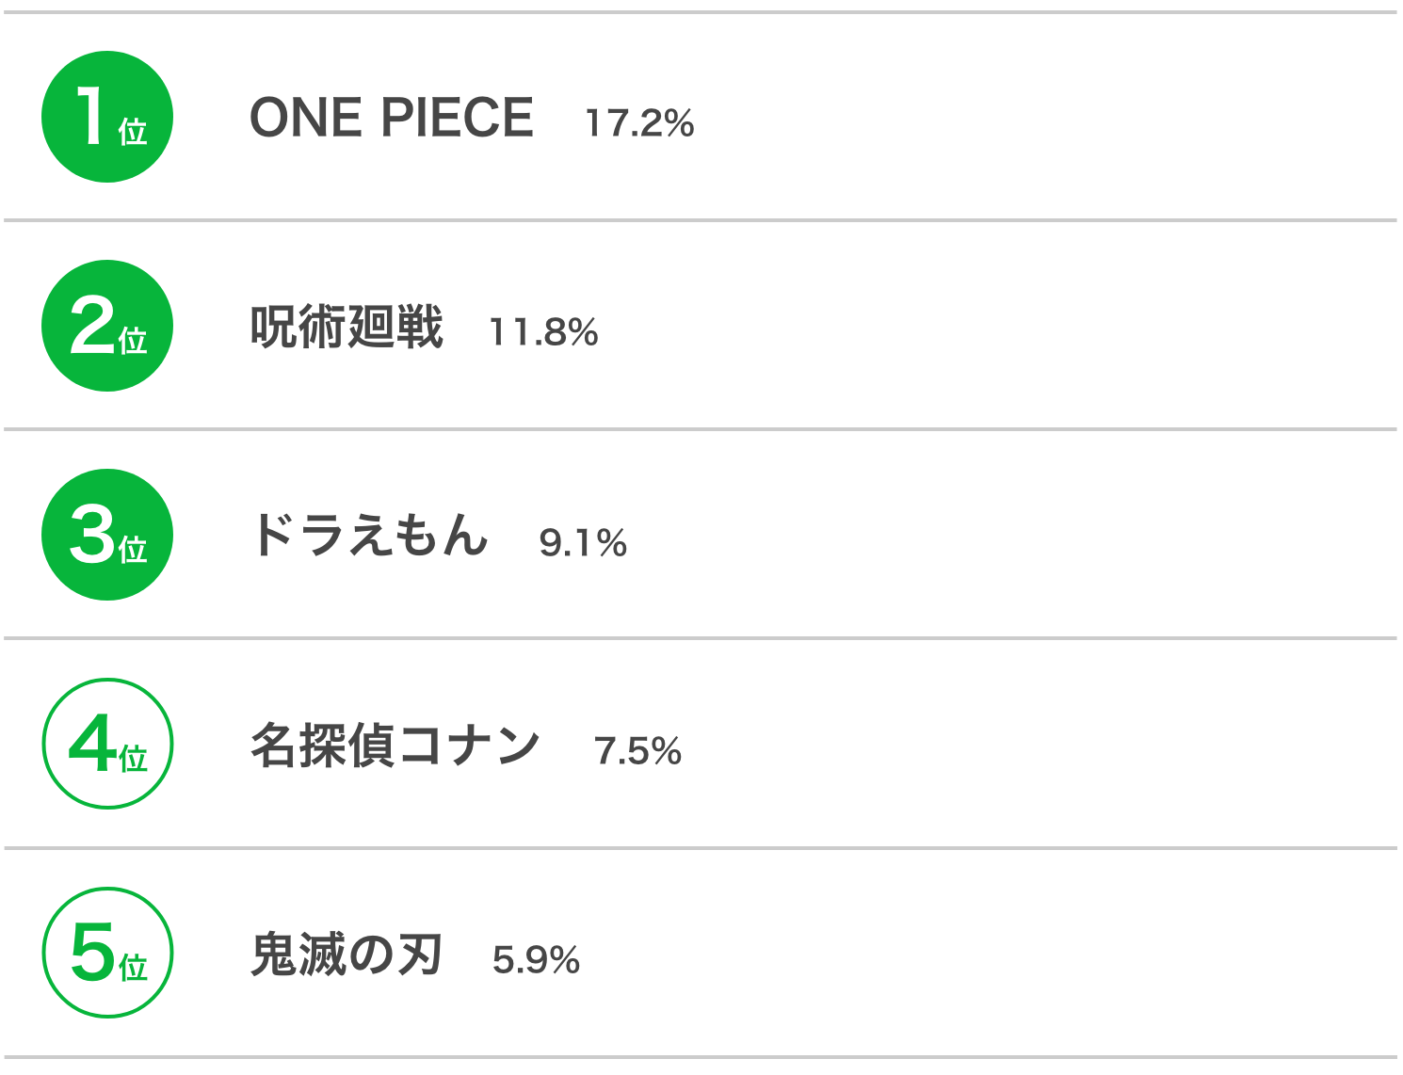Viewport: 1403px width, 1075px height.
Task: Click the green 2位 rank badge
Action: pyautogui.click(x=107, y=326)
